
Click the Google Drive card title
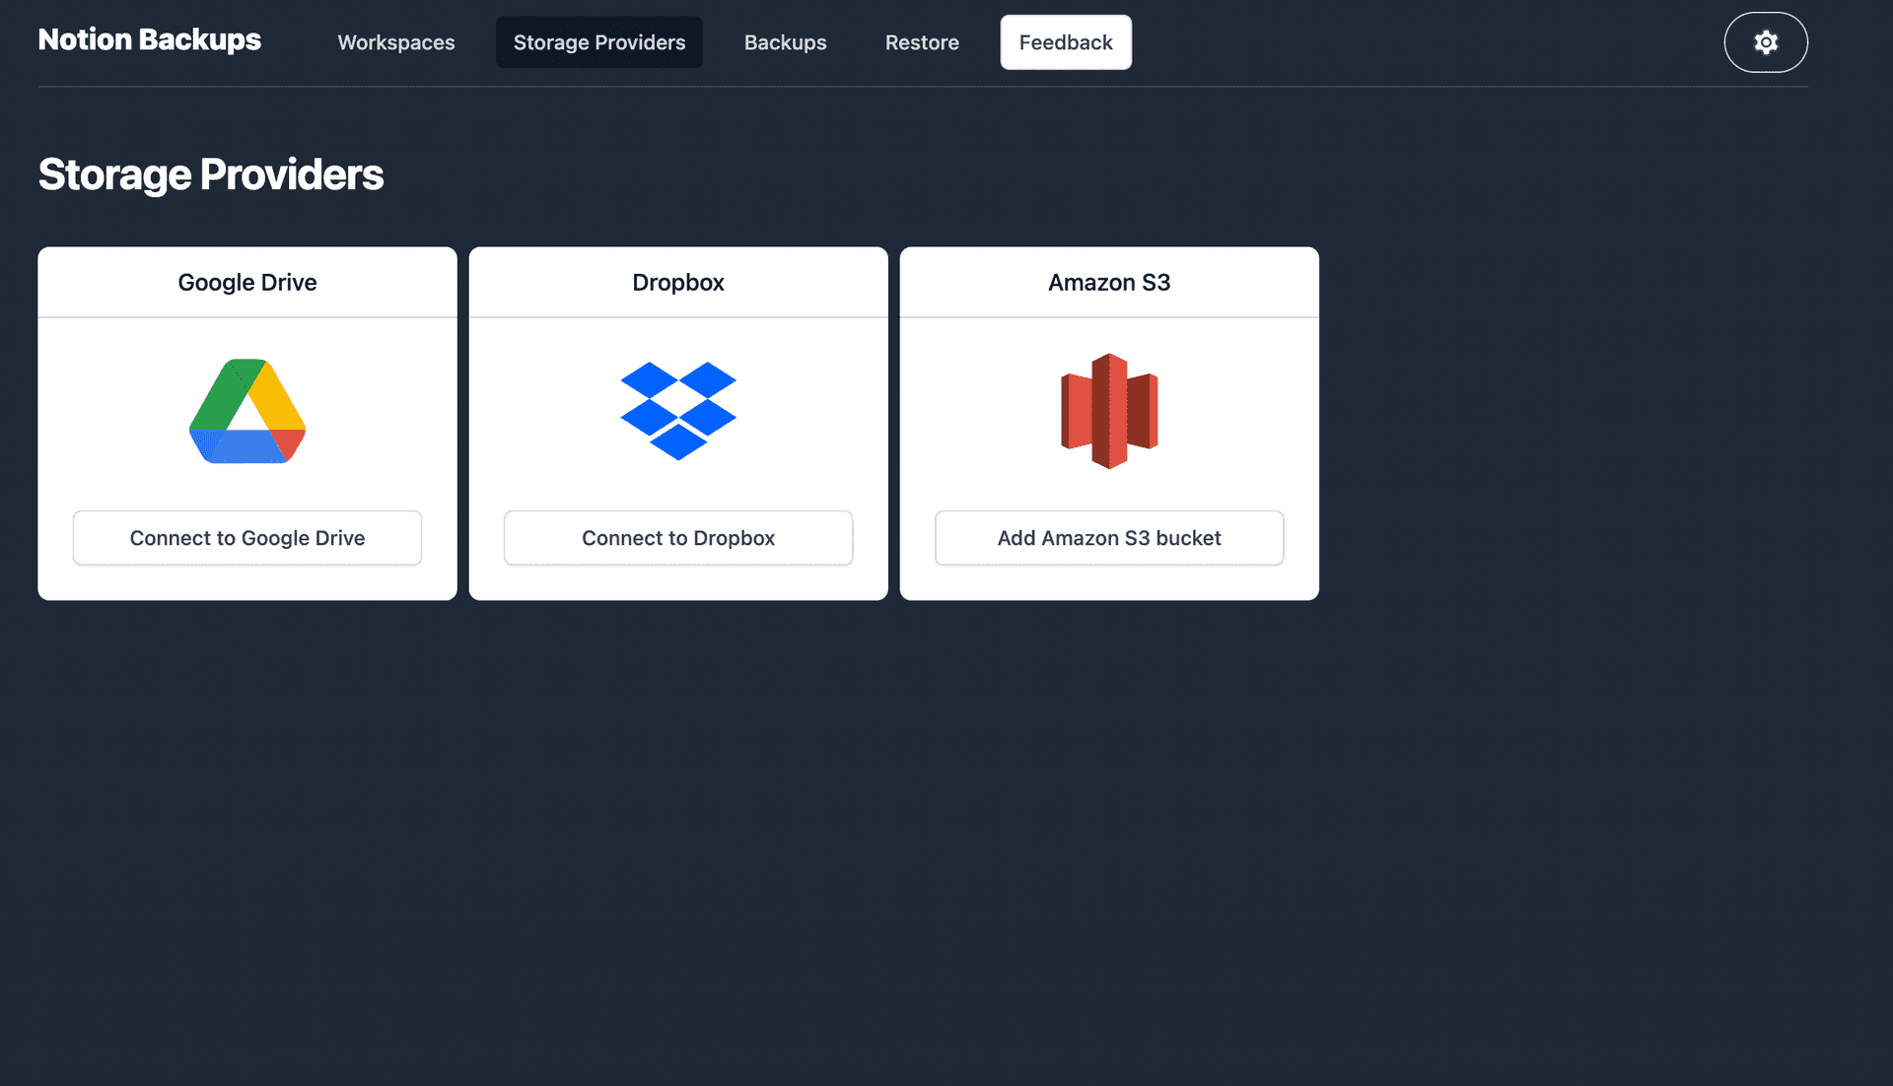[247, 283]
